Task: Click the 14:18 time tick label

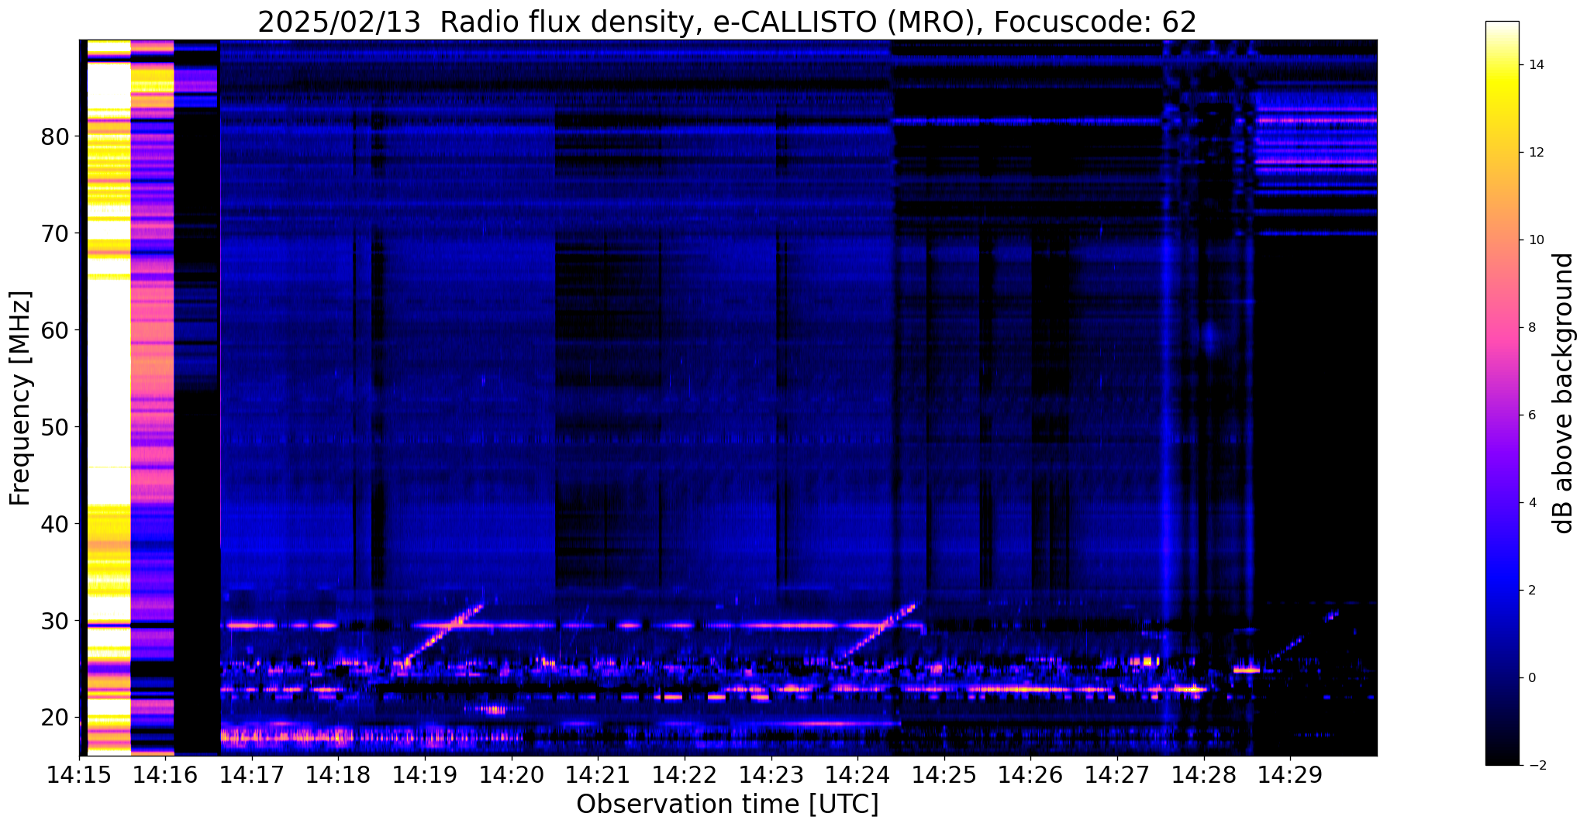Action: pyautogui.click(x=338, y=775)
